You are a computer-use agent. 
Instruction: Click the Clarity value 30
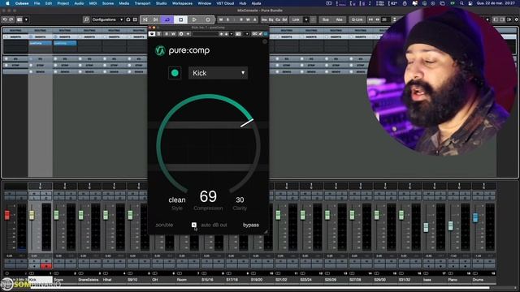click(240, 200)
